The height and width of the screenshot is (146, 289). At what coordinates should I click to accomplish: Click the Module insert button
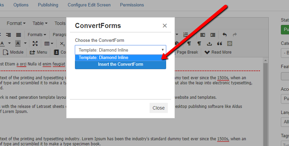13,52
